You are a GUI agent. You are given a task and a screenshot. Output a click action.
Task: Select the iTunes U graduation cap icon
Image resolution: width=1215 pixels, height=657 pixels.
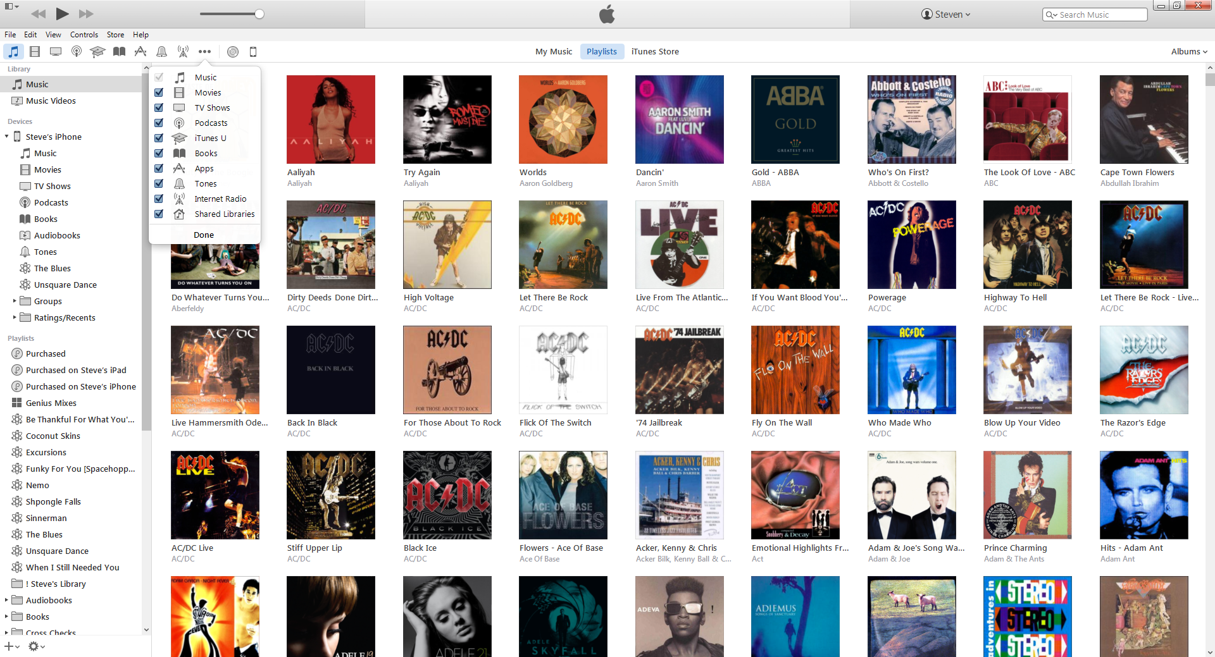[98, 52]
